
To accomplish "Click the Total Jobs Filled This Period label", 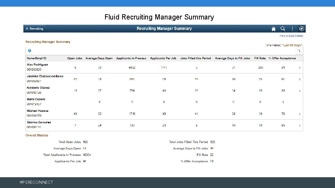I will click(x=188, y=142).
